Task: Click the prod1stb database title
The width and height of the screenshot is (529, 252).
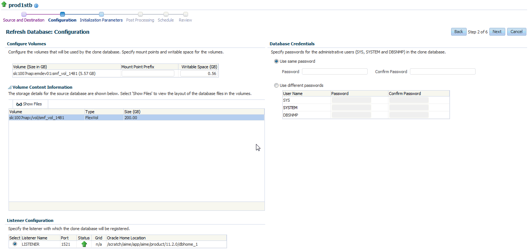Action: tap(20, 6)
